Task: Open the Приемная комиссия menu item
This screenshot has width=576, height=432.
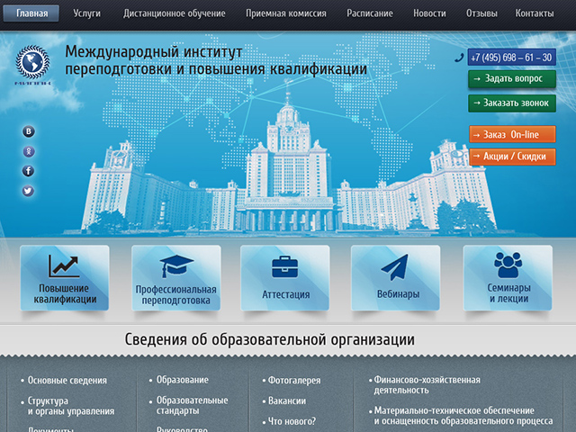Action: (286, 13)
